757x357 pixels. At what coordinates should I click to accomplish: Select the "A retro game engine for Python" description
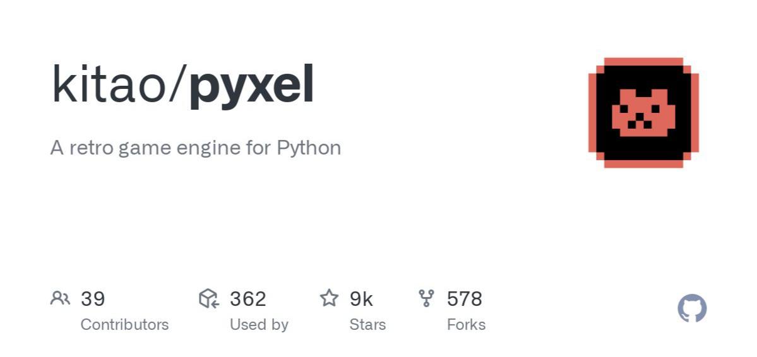[x=195, y=148]
